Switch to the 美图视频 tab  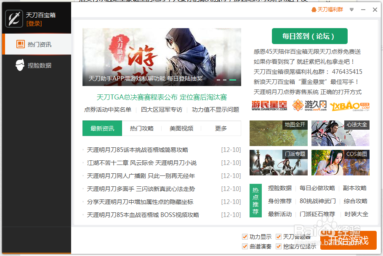[x=181, y=128]
